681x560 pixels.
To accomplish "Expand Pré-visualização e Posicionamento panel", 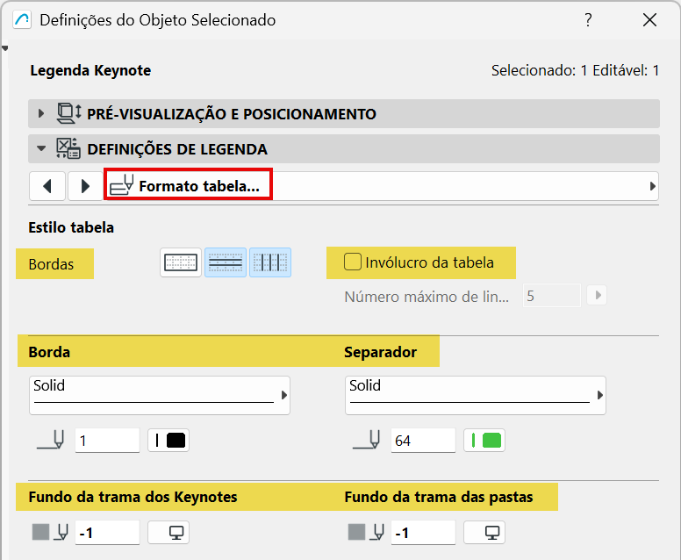I will point(40,114).
